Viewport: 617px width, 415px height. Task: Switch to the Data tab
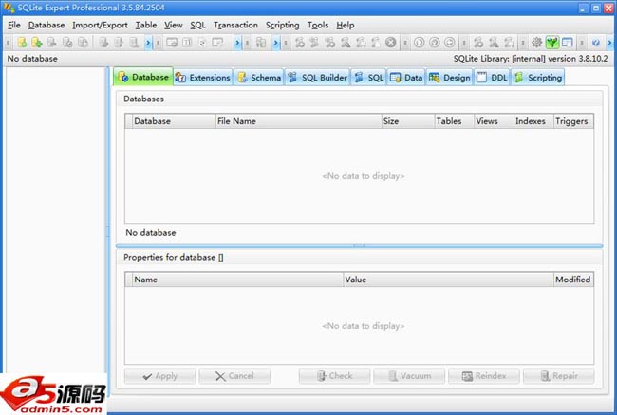pyautogui.click(x=406, y=78)
